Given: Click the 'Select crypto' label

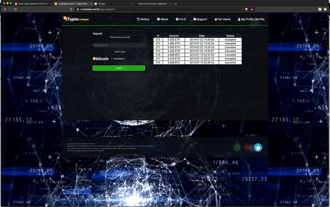Looking at the screenshot, I should tap(120, 52).
